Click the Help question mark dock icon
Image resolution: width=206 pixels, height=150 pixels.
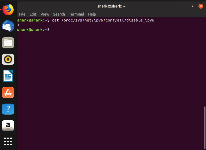click(8, 109)
